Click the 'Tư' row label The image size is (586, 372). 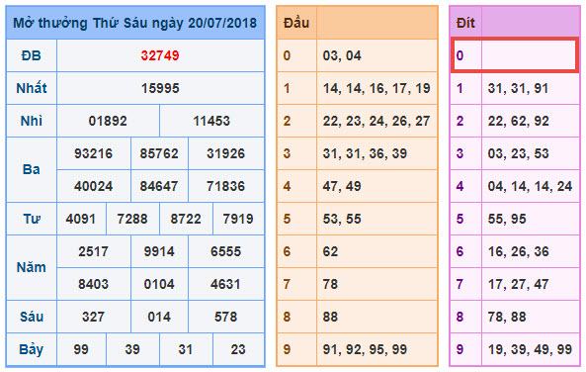click(32, 219)
